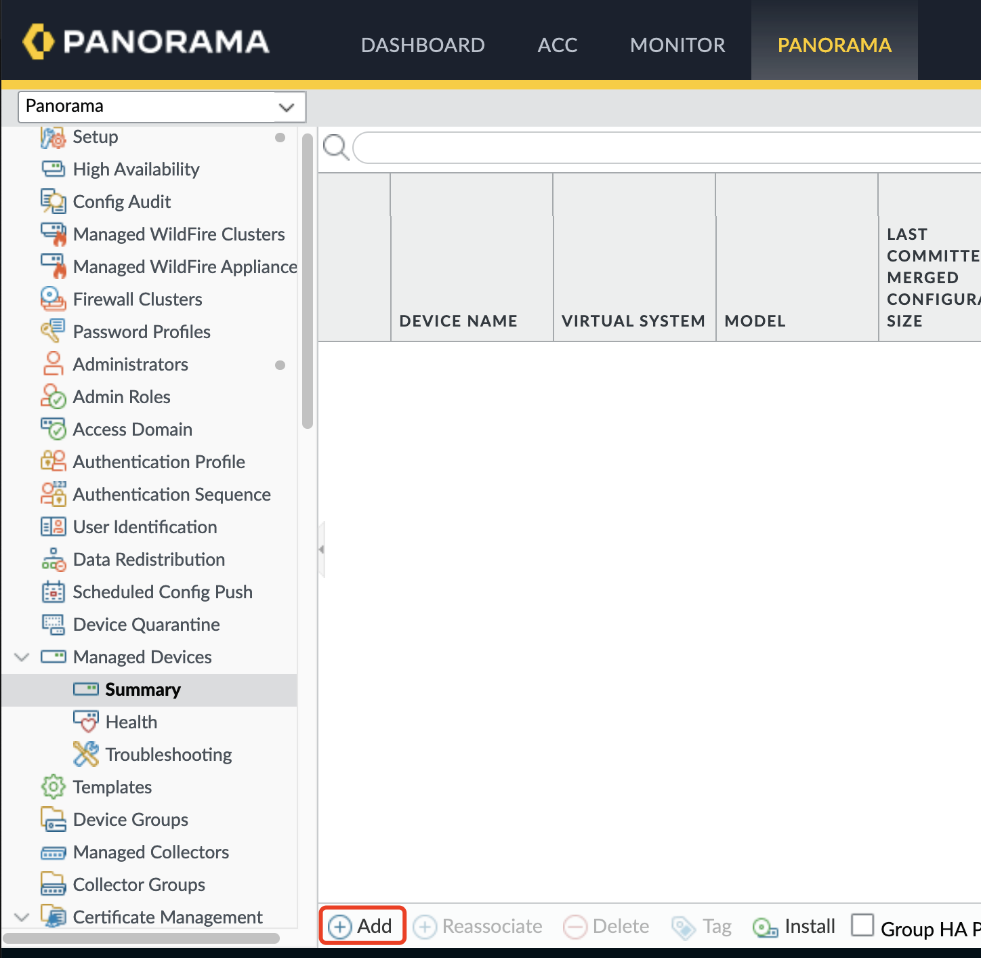The height and width of the screenshot is (958, 981).
Task: Click the Password Profiles label
Action: pos(142,332)
